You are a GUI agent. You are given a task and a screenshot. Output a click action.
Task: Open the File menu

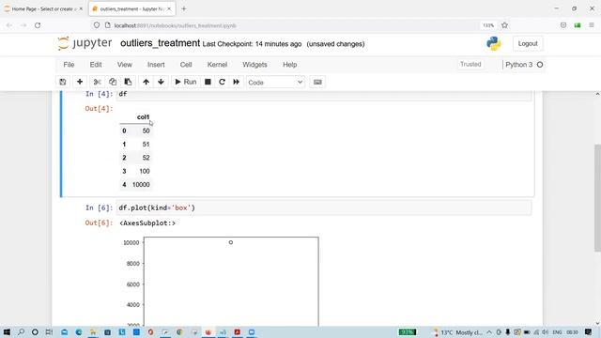pos(69,65)
